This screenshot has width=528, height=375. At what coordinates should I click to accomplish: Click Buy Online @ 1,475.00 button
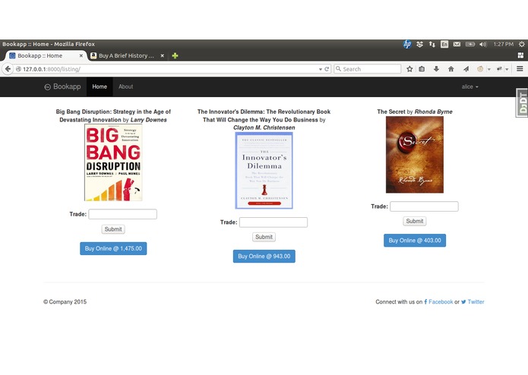point(113,248)
